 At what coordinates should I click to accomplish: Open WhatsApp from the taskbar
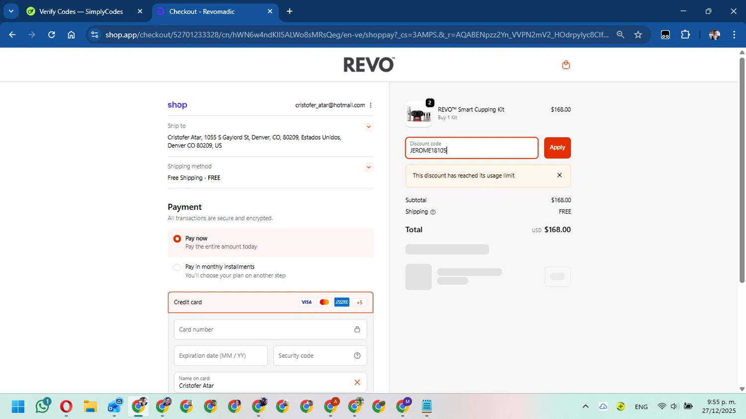(42, 407)
